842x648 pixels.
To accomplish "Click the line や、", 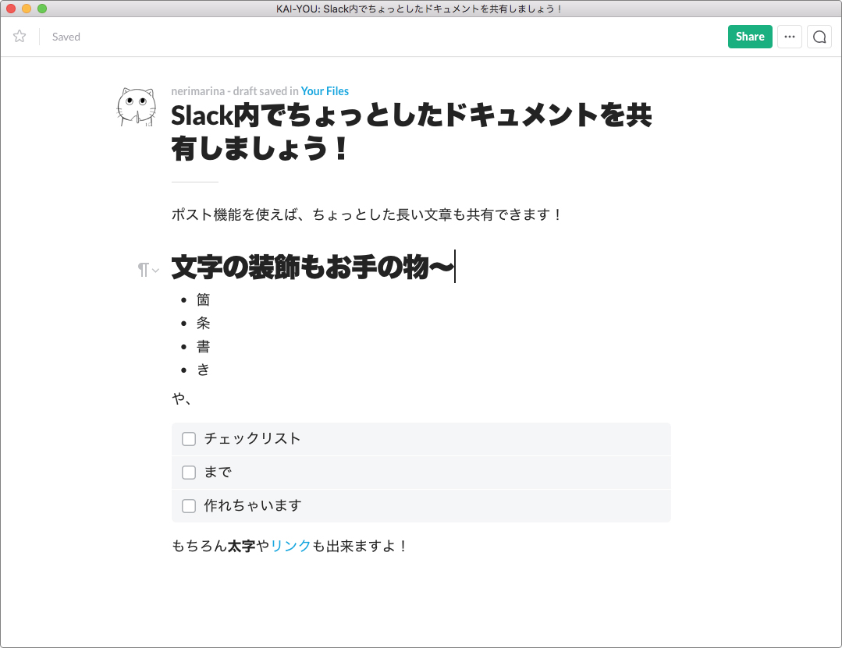I will coord(182,398).
